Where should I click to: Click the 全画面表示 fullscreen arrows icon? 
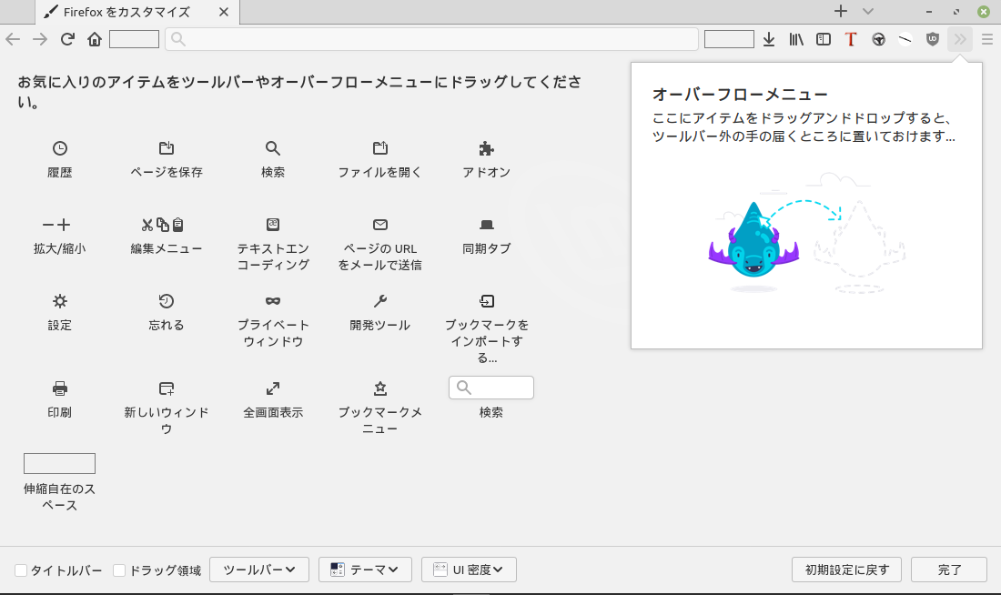[x=273, y=388]
